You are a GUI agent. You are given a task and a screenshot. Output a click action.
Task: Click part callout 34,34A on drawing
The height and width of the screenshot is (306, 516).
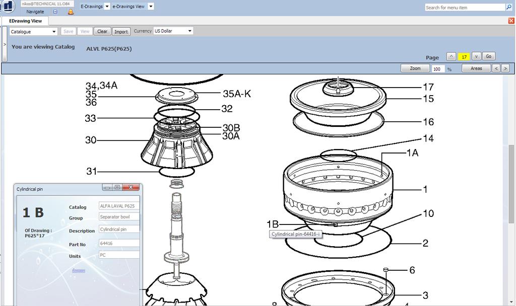pos(101,86)
